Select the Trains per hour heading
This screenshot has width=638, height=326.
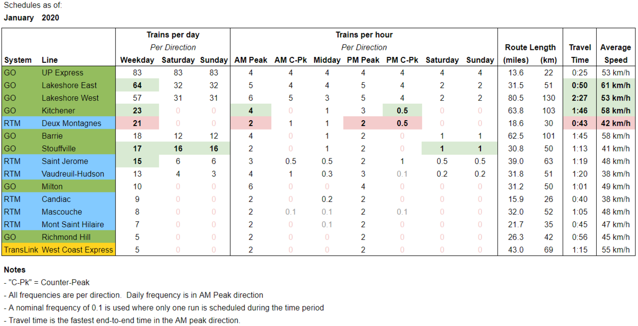[364, 35]
